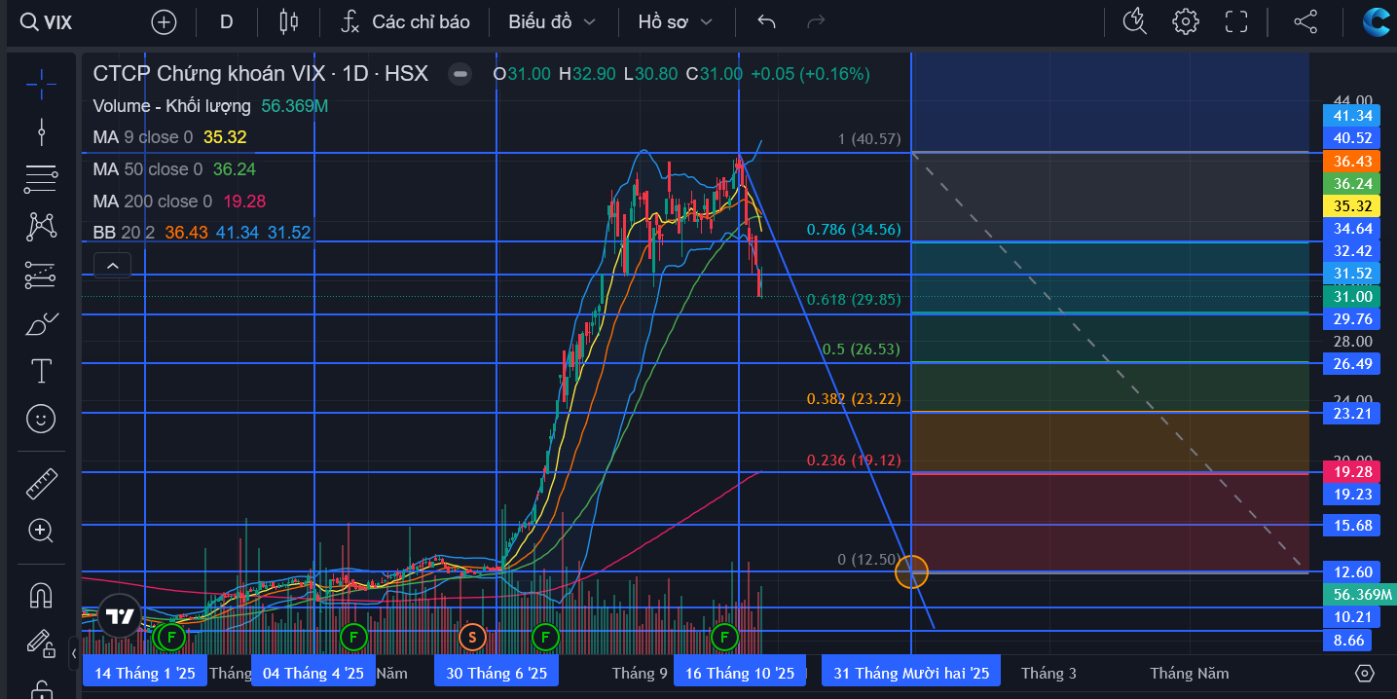The height and width of the screenshot is (699, 1397).
Task: Redo the last chart action
Action: pos(816,21)
